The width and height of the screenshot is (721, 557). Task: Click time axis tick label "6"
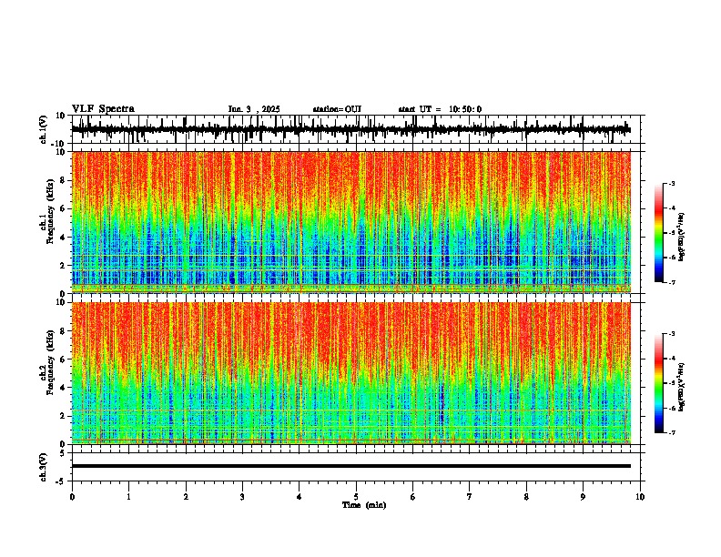pyautogui.click(x=413, y=497)
